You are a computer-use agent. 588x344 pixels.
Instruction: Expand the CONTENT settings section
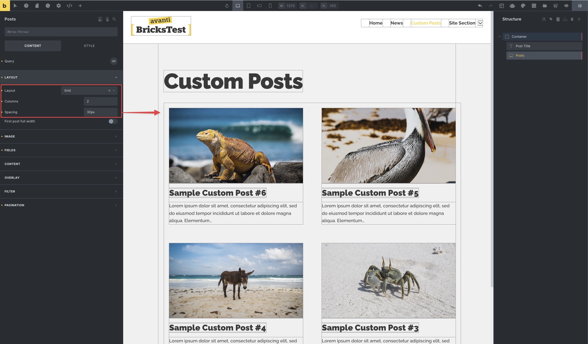pyautogui.click(x=61, y=164)
